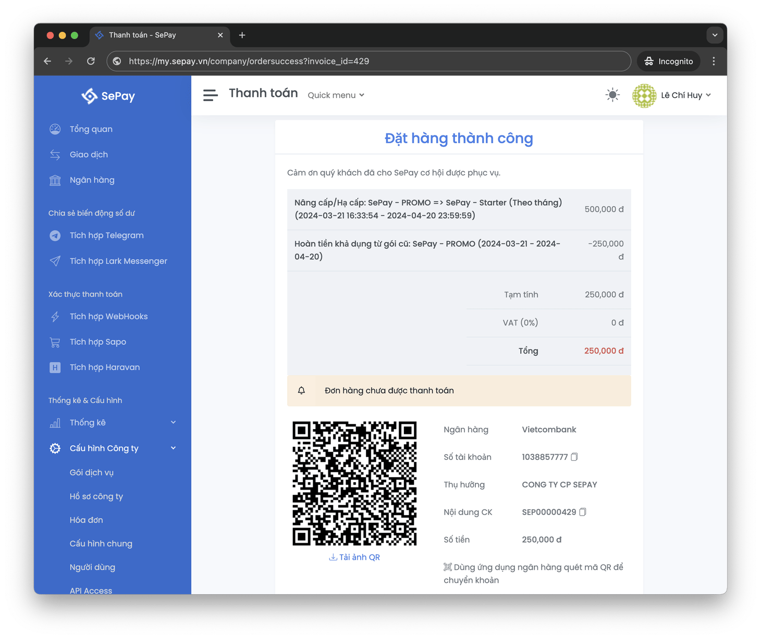Click beneficiary CONG TY CP SEPAY
This screenshot has height=639, width=761.
click(559, 485)
